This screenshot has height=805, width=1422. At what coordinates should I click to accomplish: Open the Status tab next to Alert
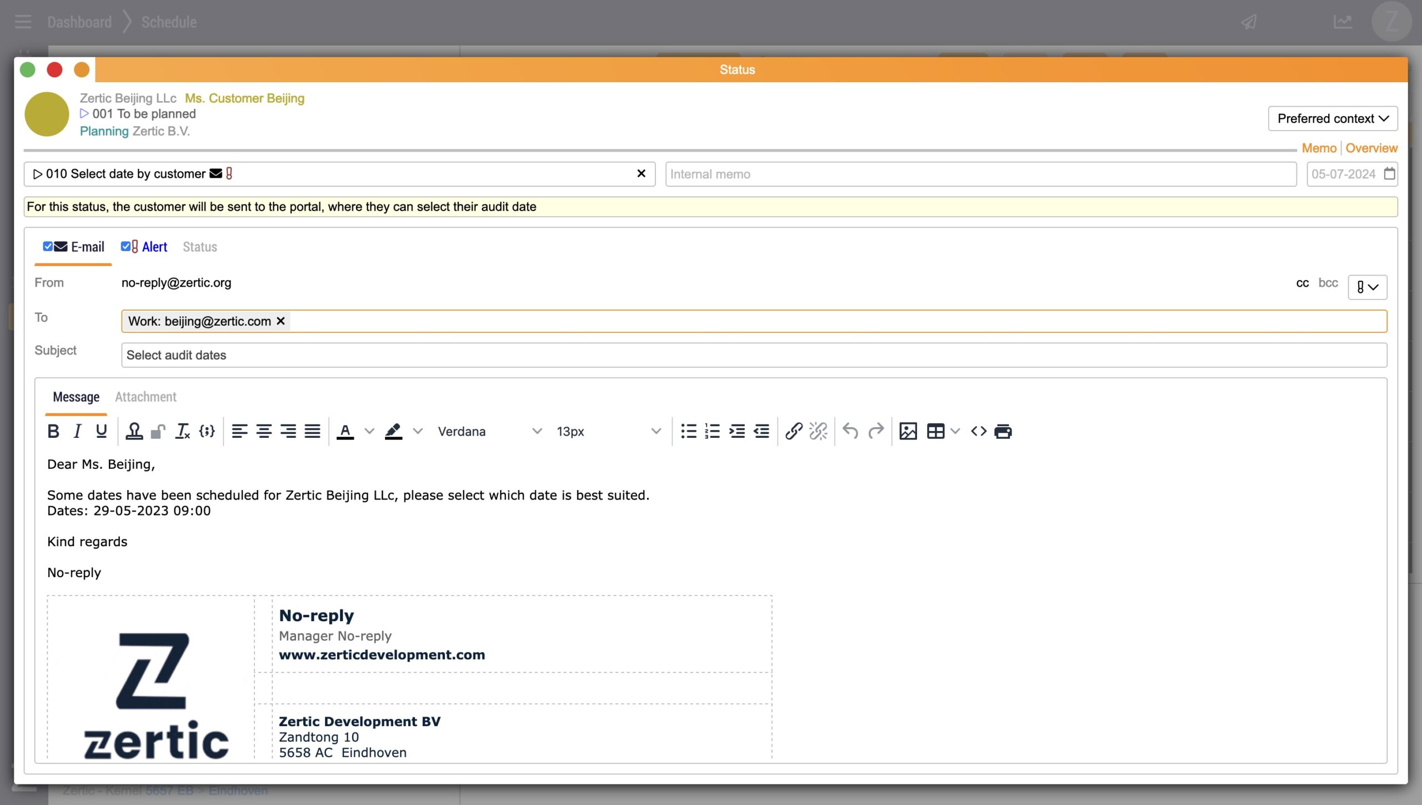pyautogui.click(x=199, y=247)
